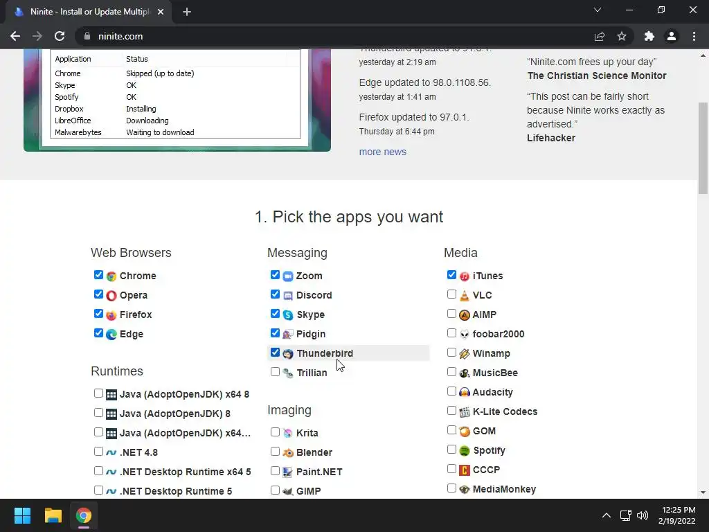Open the Chrome profile icon

click(x=672, y=36)
